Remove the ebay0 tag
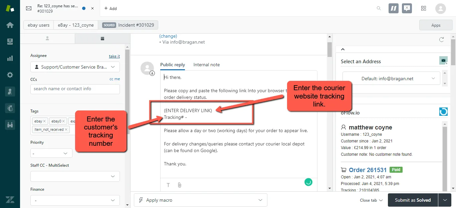The width and height of the screenshot is (456, 208). coord(63,121)
